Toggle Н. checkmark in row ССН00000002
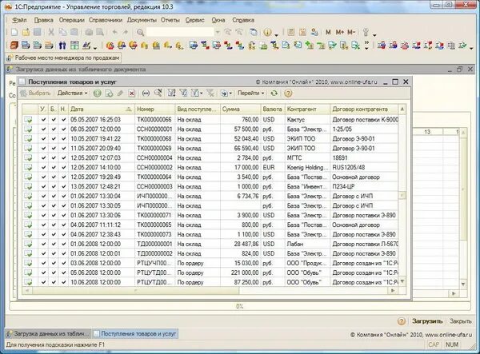This screenshot has height=354, width=480. [63, 167]
